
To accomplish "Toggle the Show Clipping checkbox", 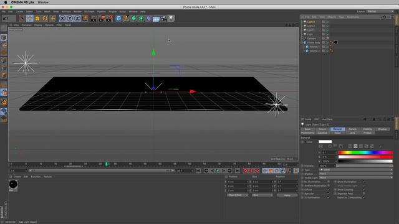I will (363, 190).
